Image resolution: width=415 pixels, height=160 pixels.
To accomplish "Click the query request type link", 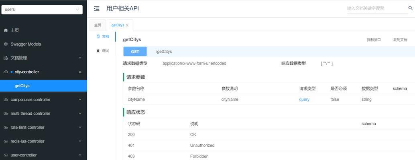I will [x=304, y=99].
